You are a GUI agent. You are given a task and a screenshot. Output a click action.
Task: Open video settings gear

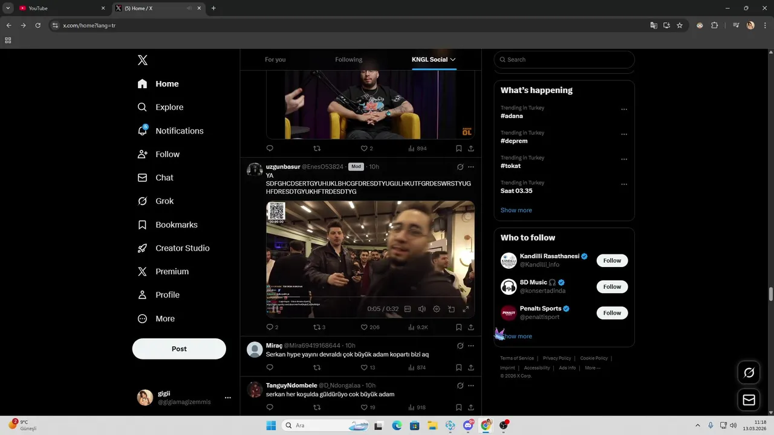coord(437,309)
